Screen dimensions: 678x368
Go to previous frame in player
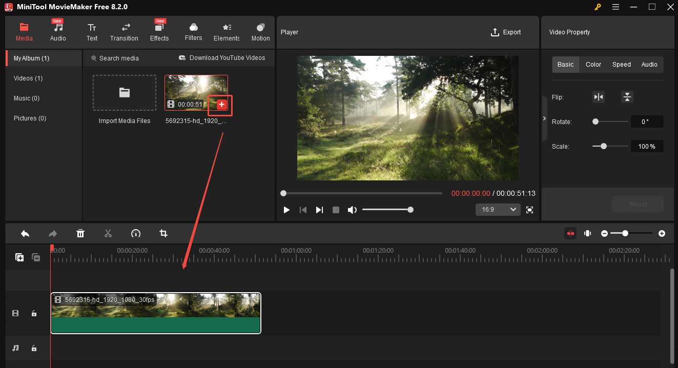pos(303,210)
